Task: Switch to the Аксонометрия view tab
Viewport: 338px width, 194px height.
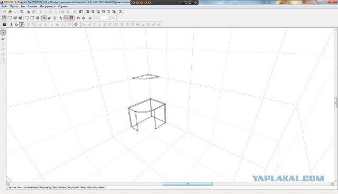Action: 31,187
